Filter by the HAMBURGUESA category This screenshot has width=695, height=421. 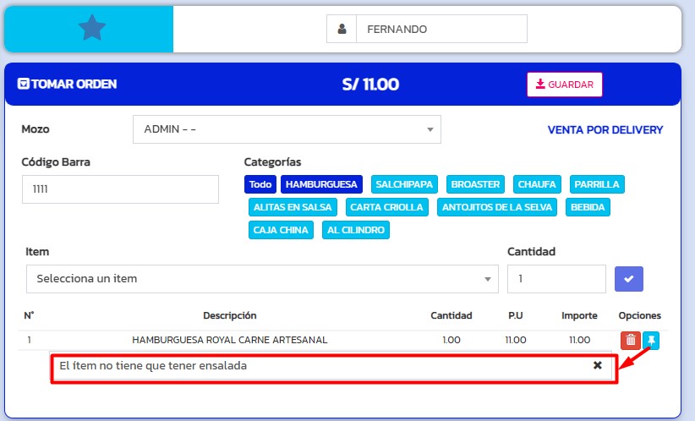(321, 184)
